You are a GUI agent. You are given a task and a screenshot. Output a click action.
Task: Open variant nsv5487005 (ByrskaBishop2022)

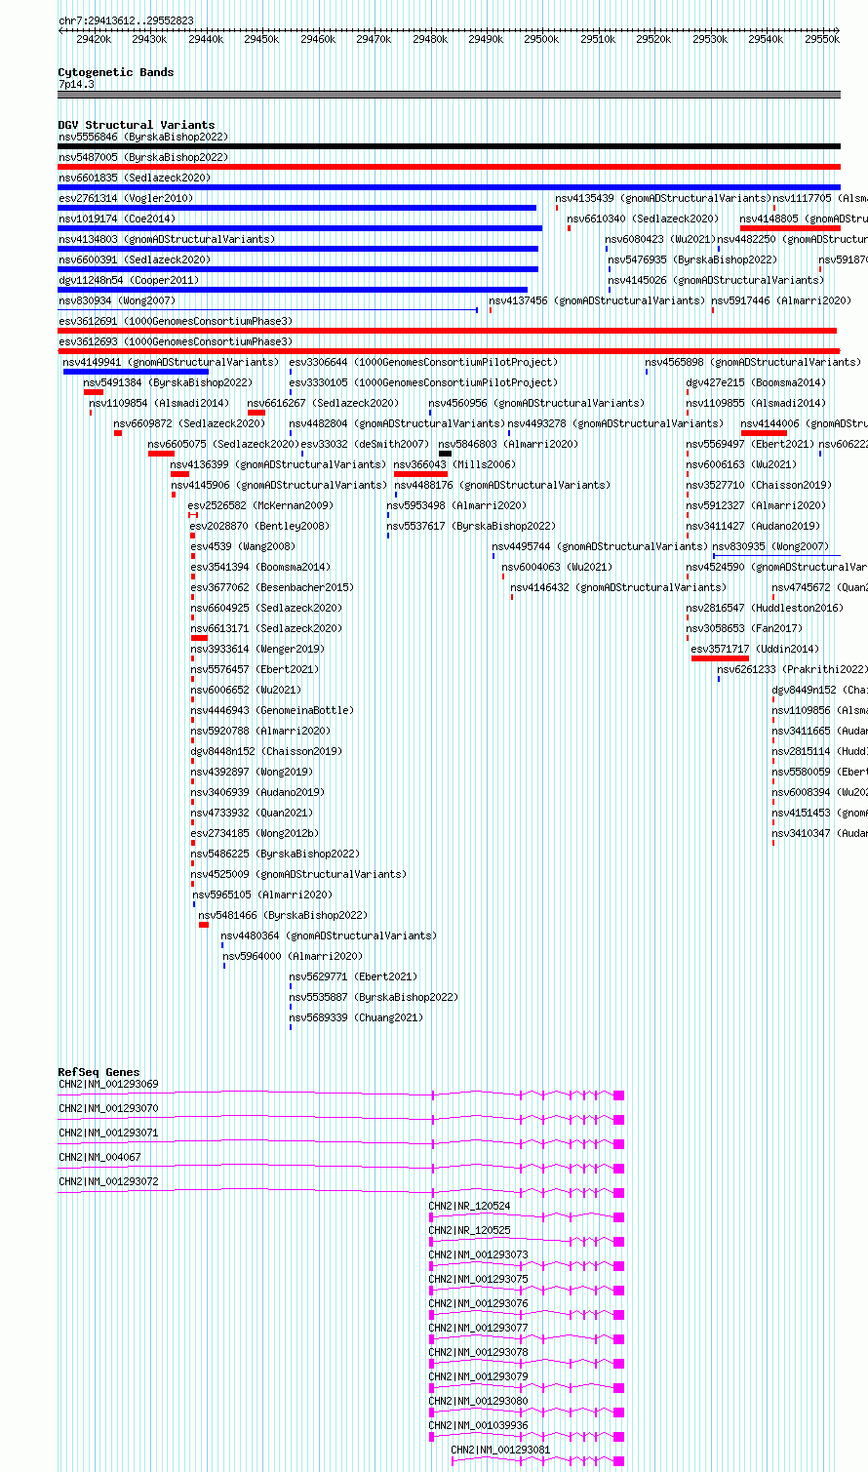click(142, 157)
